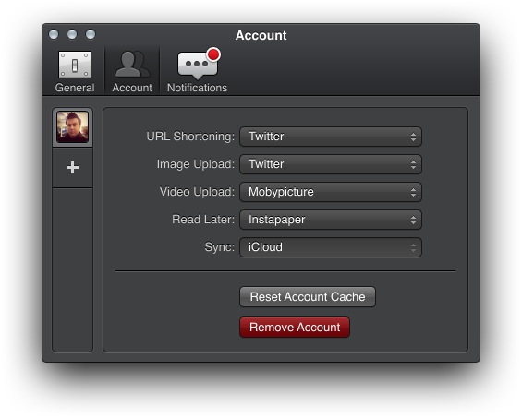Open the Sync iCloud dropdown

(x=331, y=247)
